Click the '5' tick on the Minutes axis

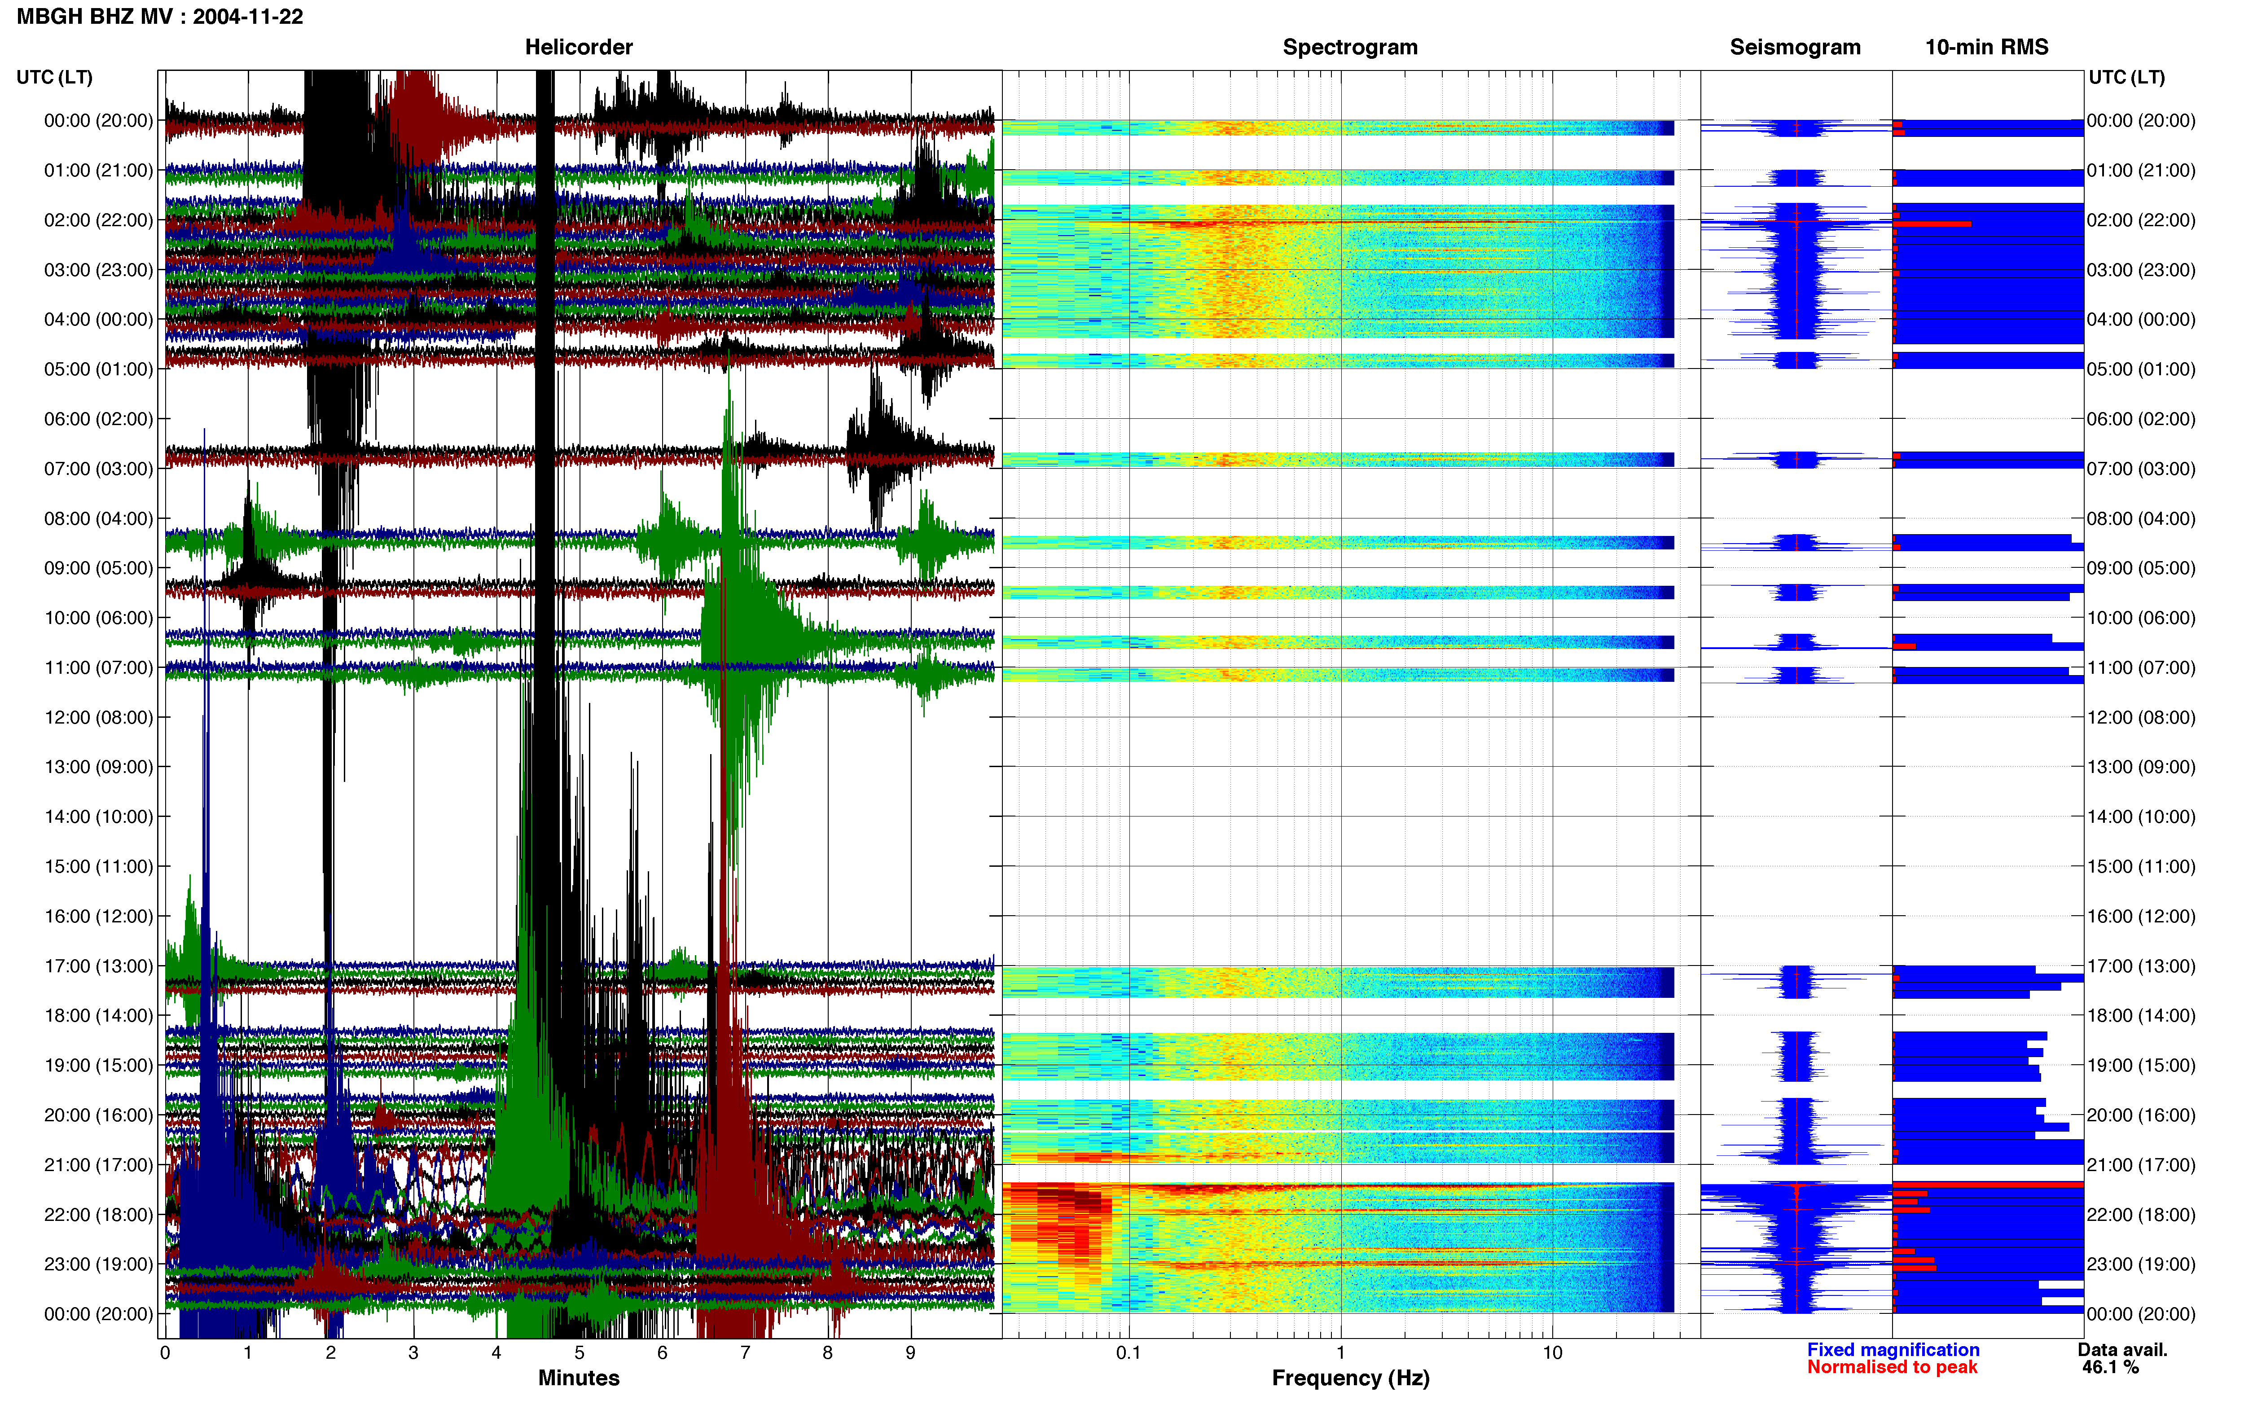580,1353
